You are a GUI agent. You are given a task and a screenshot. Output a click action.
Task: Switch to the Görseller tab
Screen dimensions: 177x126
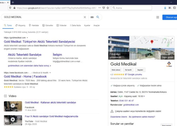click(48, 25)
